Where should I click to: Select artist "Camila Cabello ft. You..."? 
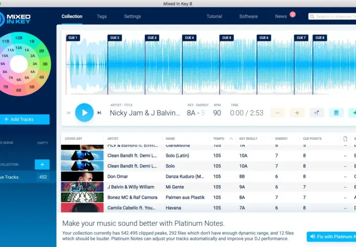(x=131, y=208)
